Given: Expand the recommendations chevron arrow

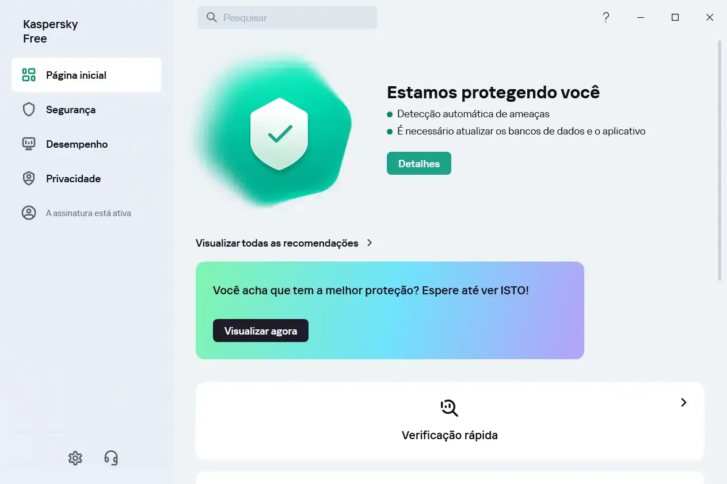Looking at the screenshot, I should click(370, 243).
